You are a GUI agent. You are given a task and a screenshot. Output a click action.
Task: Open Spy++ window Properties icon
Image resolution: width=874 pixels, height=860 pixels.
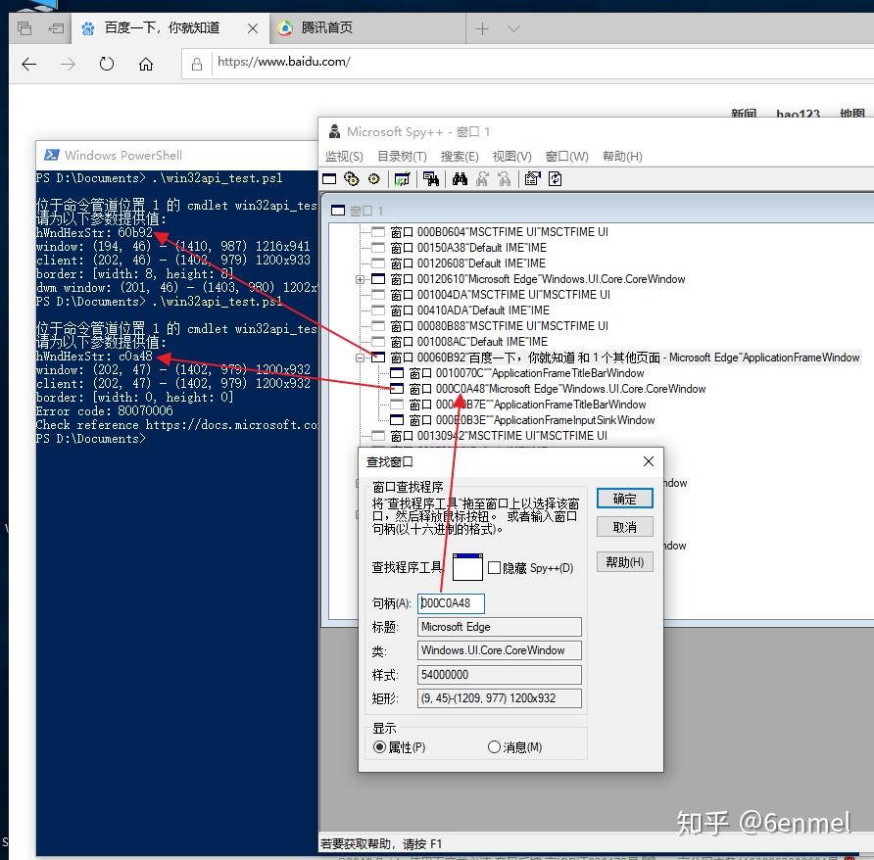533,178
